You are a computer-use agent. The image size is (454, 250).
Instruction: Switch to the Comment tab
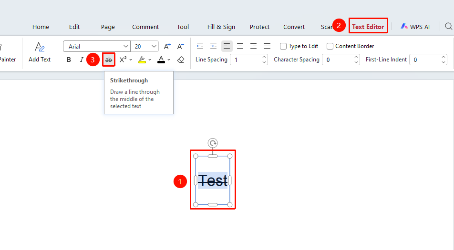[x=145, y=27]
